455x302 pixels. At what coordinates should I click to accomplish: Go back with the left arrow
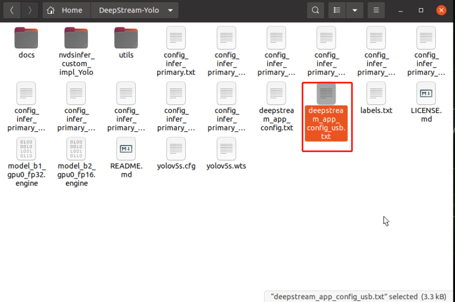click(x=12, y=10)
